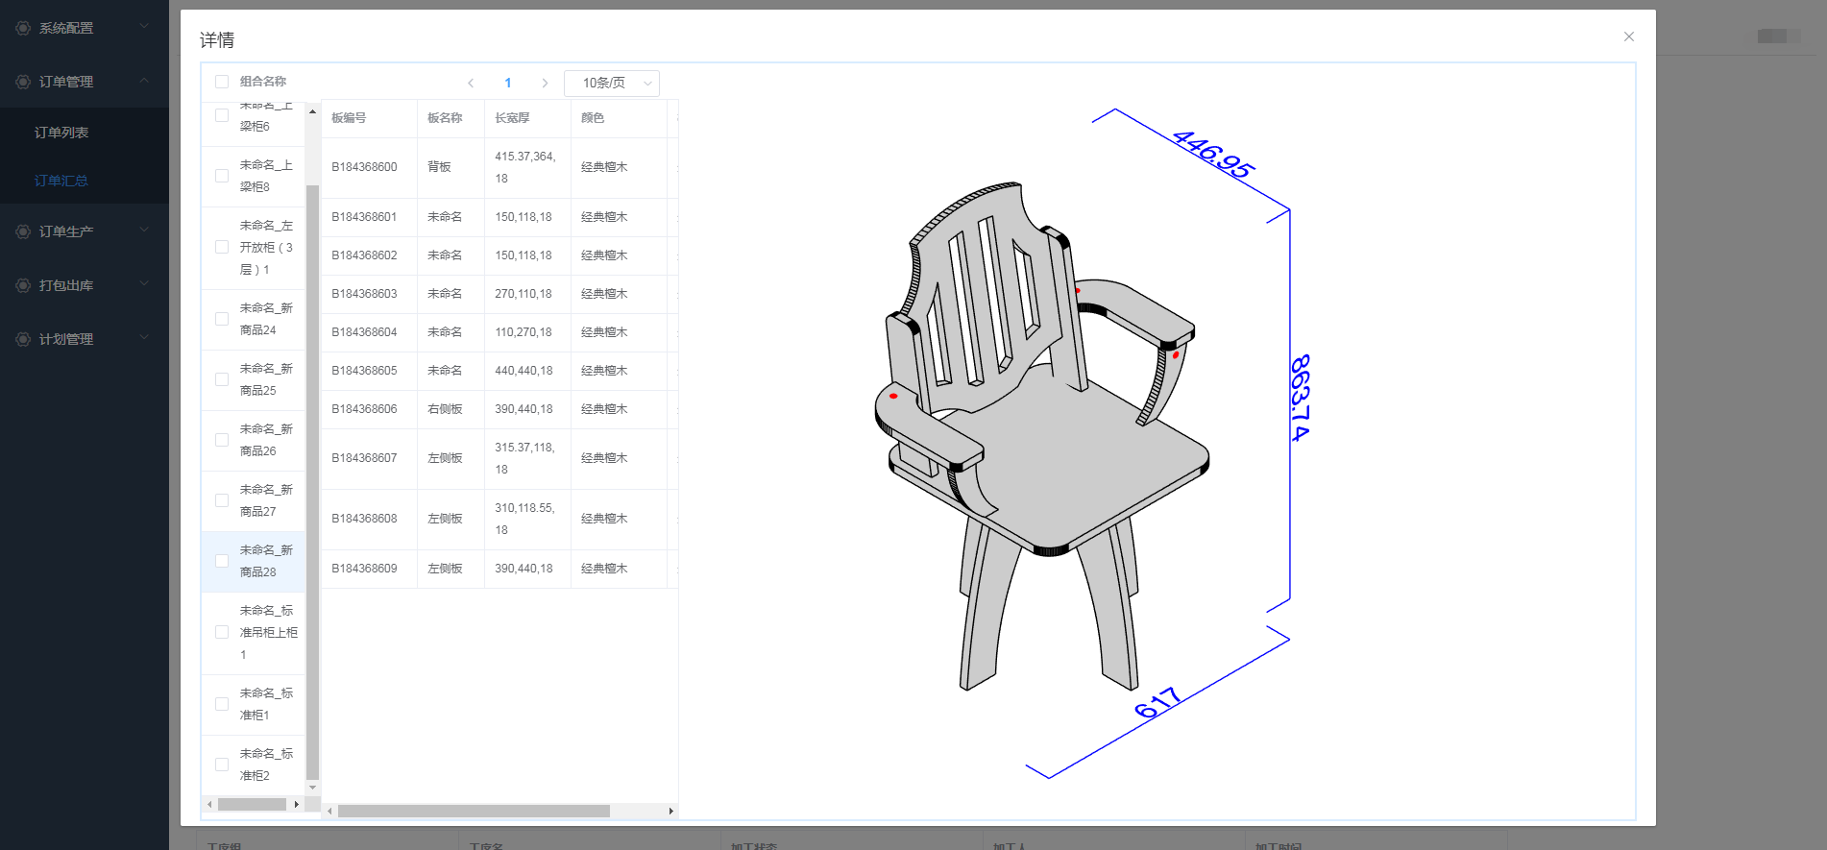Screen dimensions: 1827x850
Task: Click board number B184368605 row
Action: click(364, 371)
